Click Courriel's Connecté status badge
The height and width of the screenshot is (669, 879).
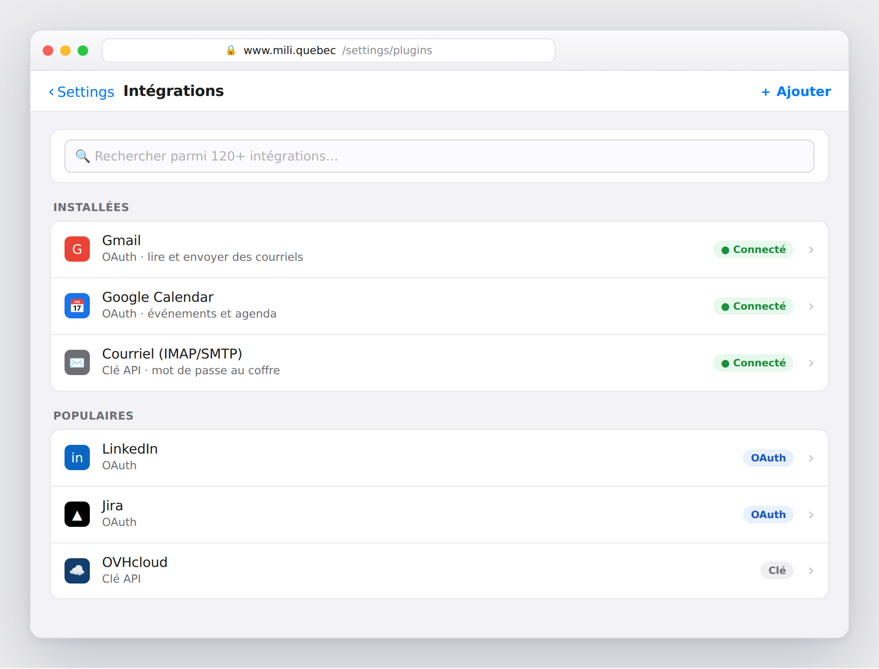(x=753, y=363)
